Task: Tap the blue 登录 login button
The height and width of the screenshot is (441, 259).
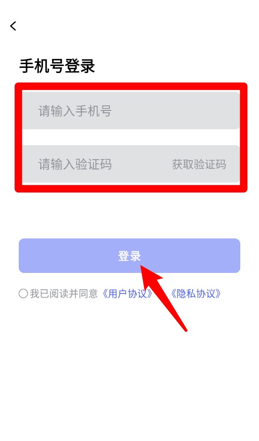Action: [x=129, y=256]
